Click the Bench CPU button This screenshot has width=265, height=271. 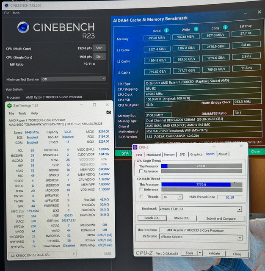pyautogui.click(x=152, y=218)
